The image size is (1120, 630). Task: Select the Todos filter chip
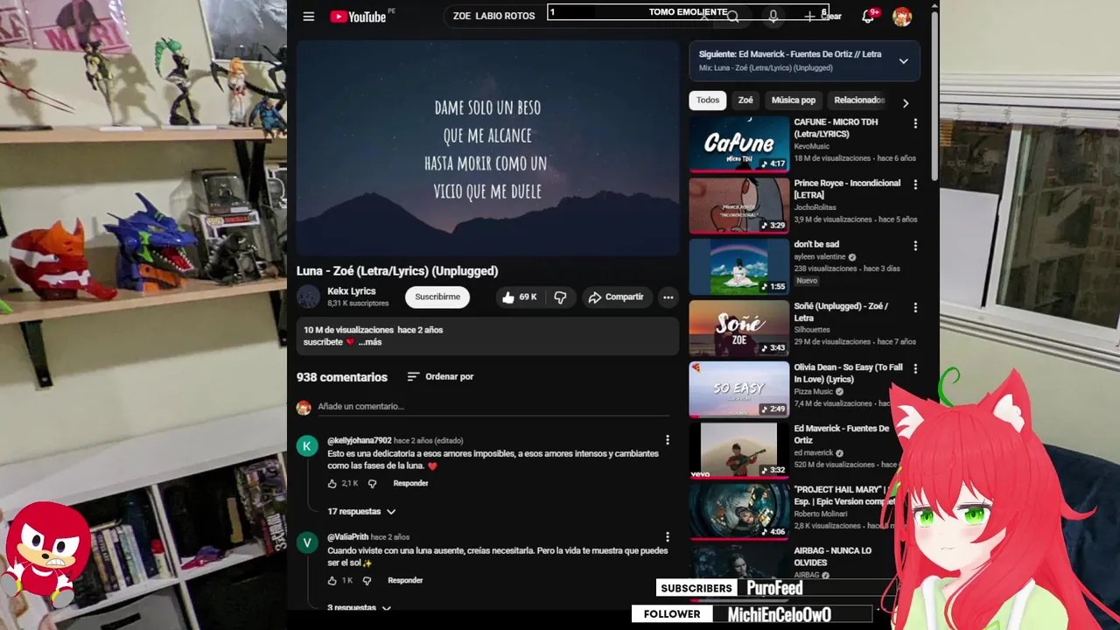click(x=708, y=100)
